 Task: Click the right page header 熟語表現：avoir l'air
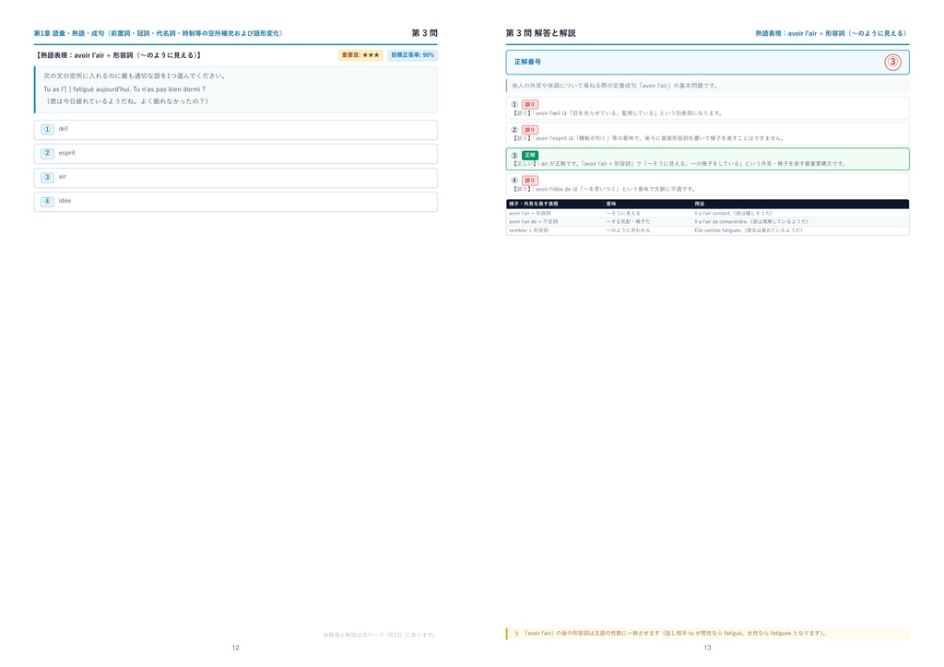[x=832, y=34]
